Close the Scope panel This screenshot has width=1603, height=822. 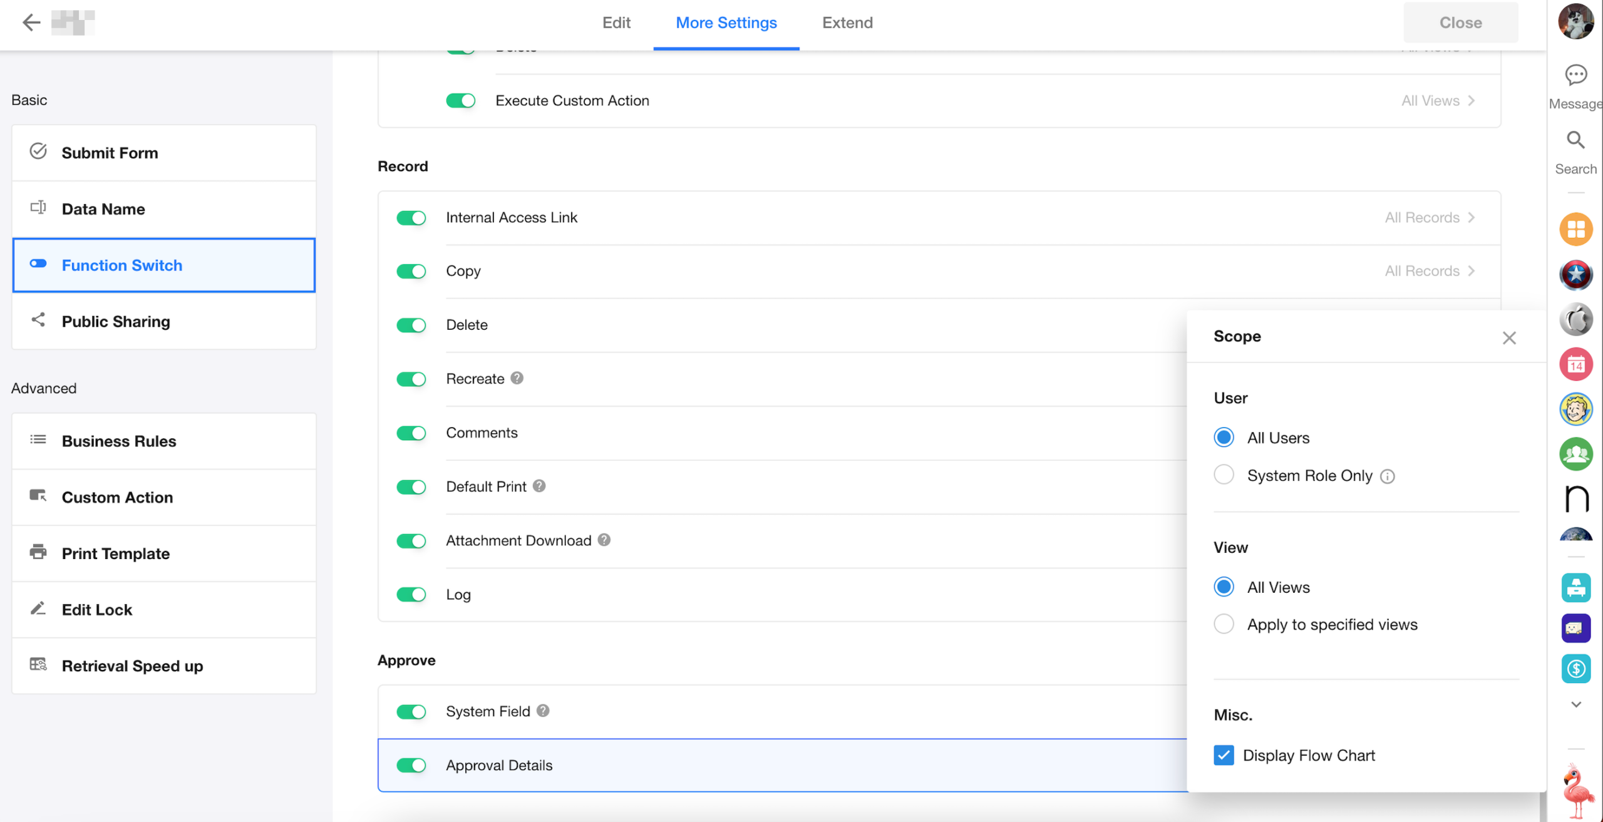(x=1508, y=338)
